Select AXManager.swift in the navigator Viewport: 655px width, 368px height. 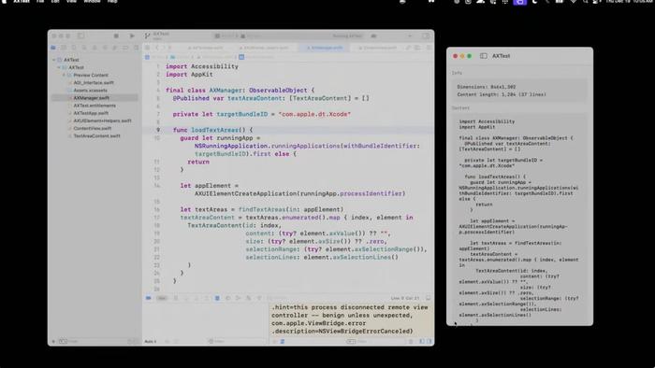coord(91,98)
